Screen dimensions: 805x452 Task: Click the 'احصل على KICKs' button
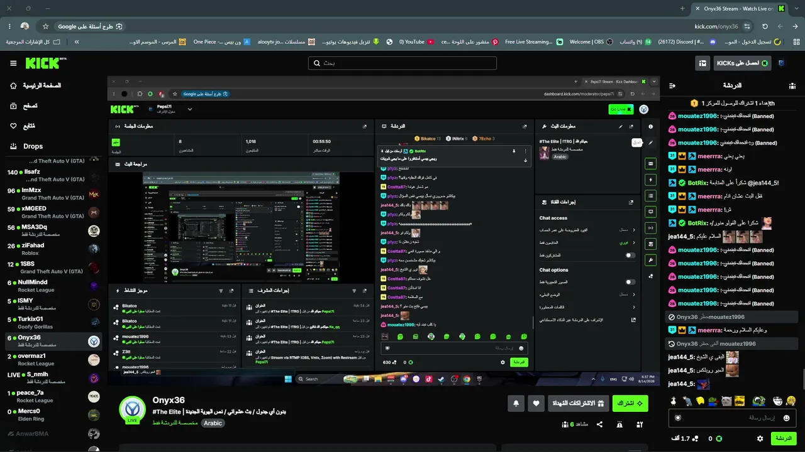click(743, 63)
